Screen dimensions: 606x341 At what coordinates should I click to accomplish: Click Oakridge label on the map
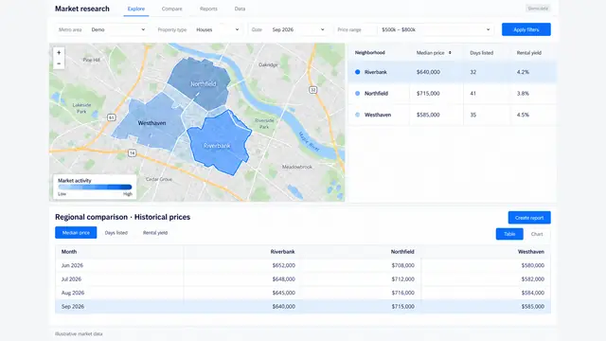tap(268, 64)
